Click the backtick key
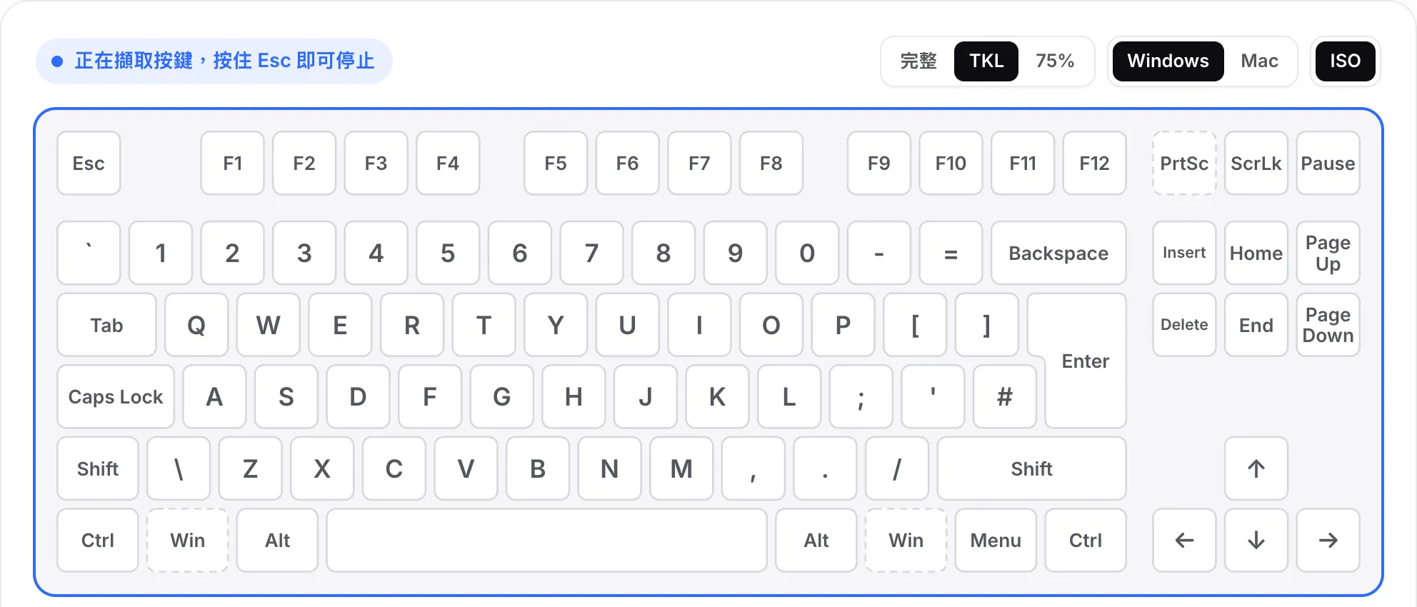 [89, 253]
